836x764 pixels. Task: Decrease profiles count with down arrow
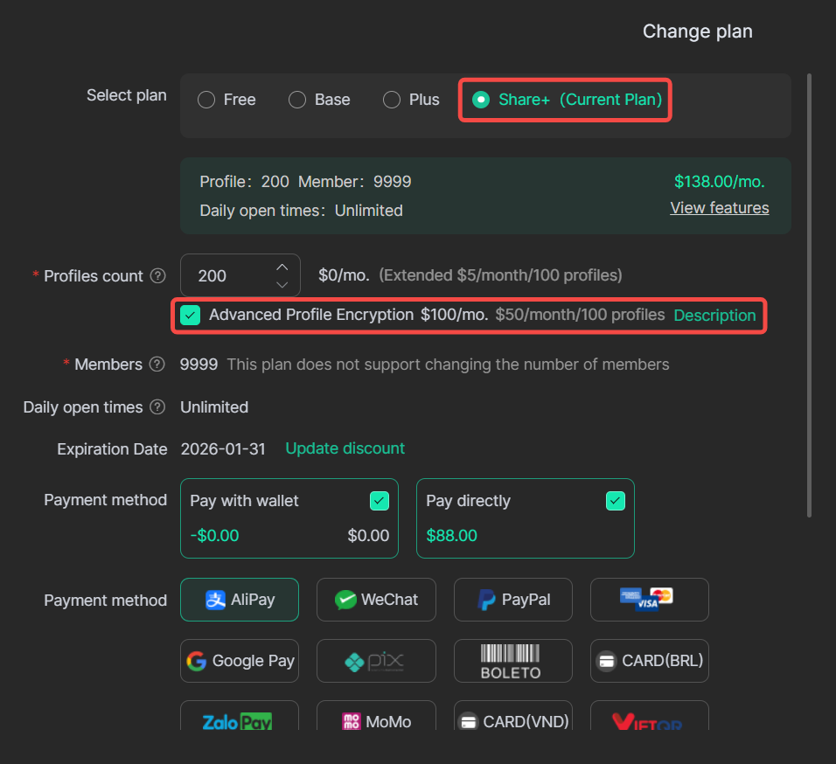pyautogui.click(x=282, y=285)
